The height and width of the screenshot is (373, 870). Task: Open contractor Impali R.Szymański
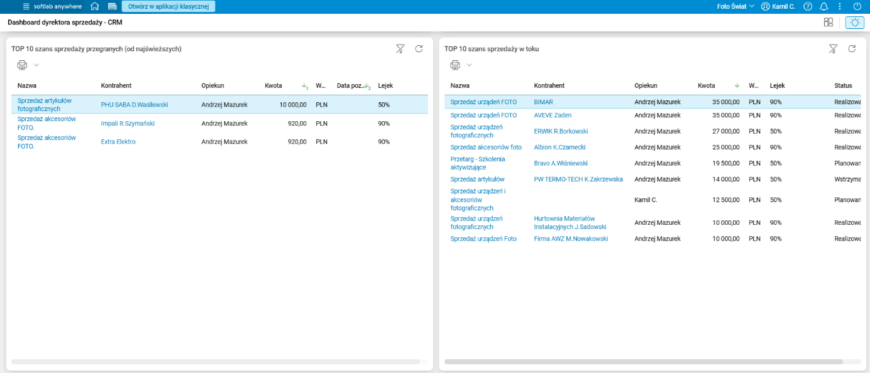128,123
